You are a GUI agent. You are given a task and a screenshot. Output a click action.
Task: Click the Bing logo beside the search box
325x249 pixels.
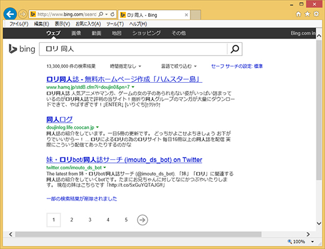pos(22,49)
